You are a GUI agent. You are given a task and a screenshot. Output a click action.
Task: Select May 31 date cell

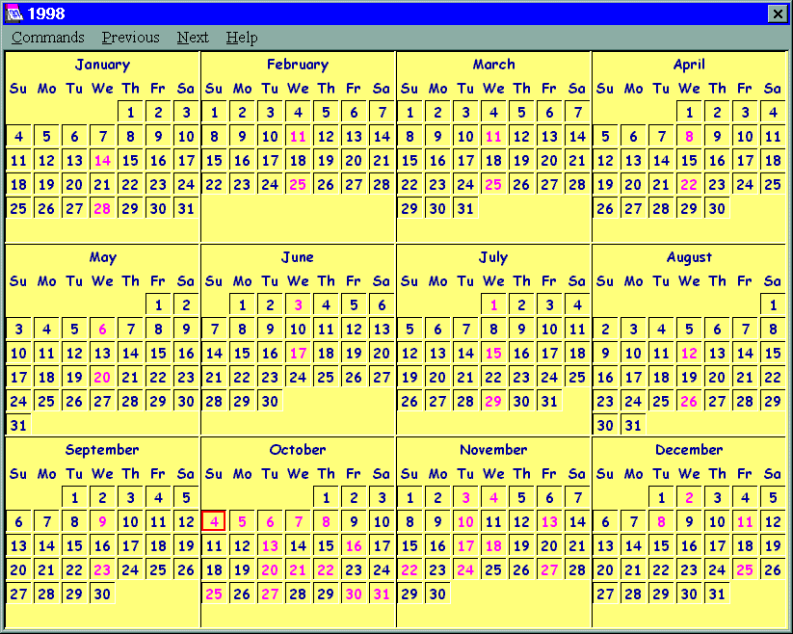coord(18,425)
